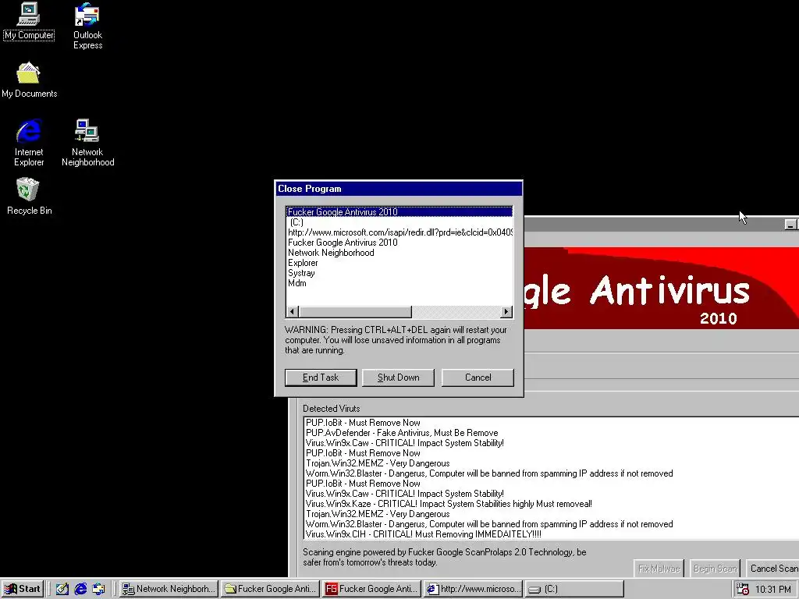Image resolution: width=799 pixels, height=599 pixels.
Task: Select Explorer in the task list
Action: pos(399,263)
